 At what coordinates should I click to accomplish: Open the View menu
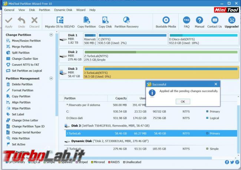(x=22, y=10)
